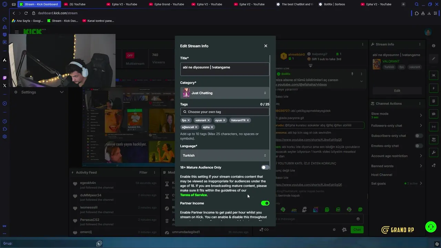Open Channel Actions panel three-dot menu
The image size is (441, 248).
pos(420,103)
